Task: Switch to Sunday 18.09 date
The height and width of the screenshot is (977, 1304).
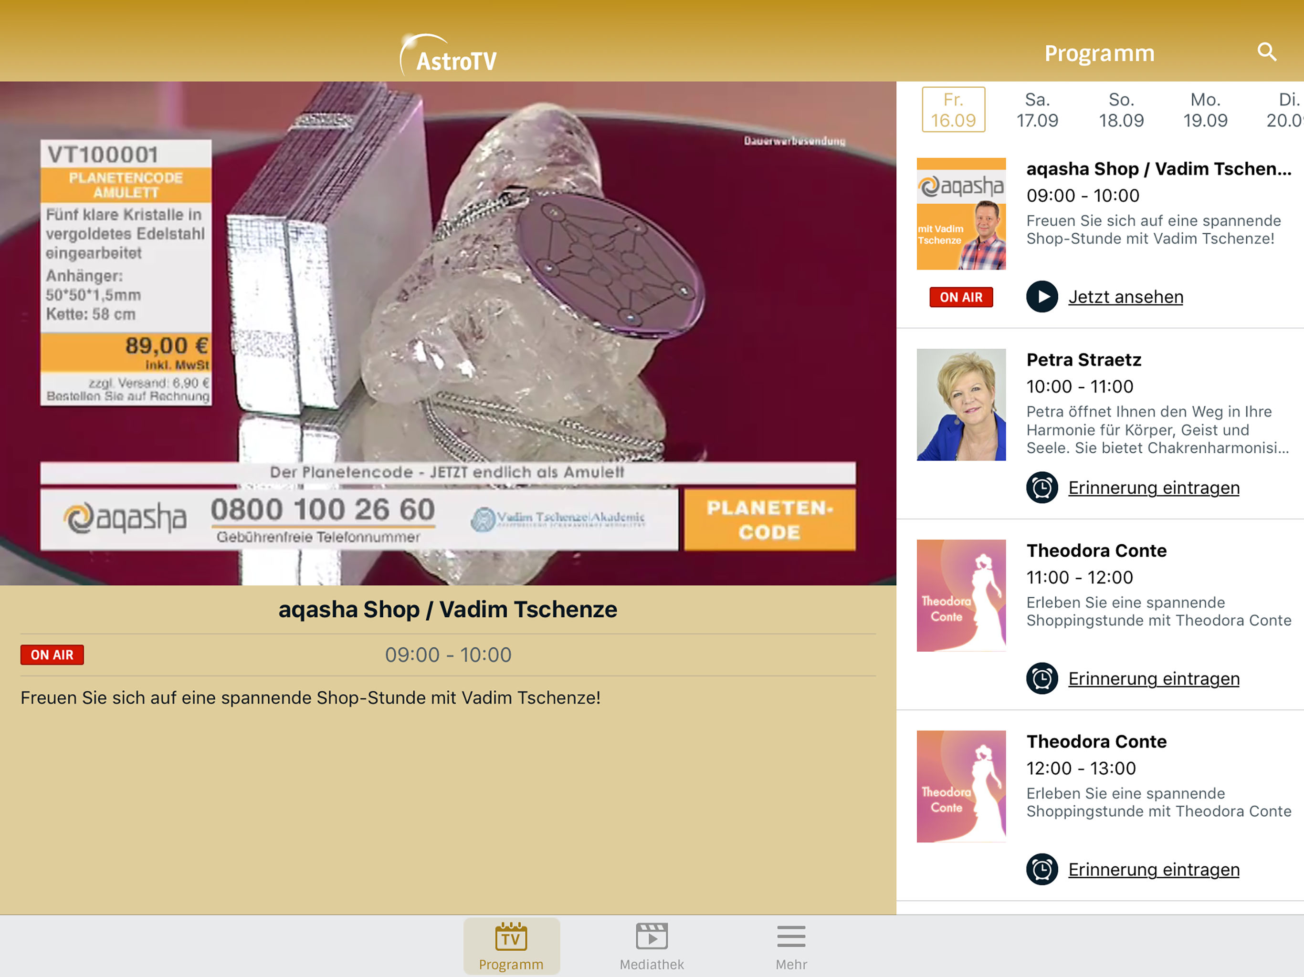Action: 1121,110
